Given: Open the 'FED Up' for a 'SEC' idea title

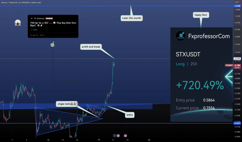Looking at the screenshot, I should [53, 24].
